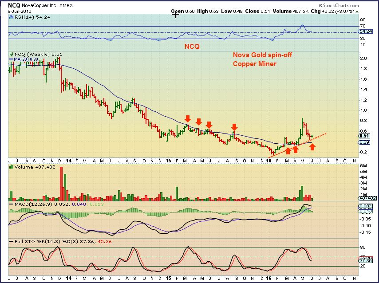
Task: Click the High 0.53 value
Action: pyautogui.click(x=208, y=11)
